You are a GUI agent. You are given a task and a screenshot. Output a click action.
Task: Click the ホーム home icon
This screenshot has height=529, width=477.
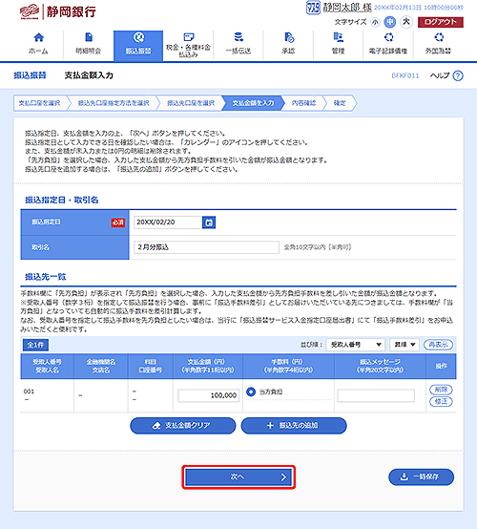(39, 37)
